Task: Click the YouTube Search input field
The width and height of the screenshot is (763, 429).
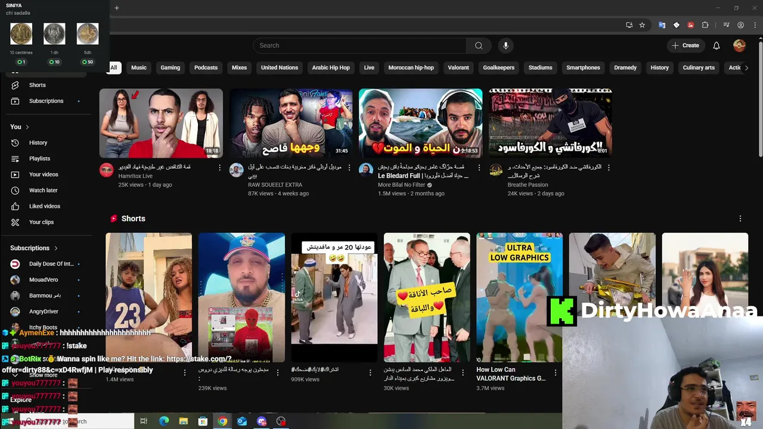Action: pos(360,45)
